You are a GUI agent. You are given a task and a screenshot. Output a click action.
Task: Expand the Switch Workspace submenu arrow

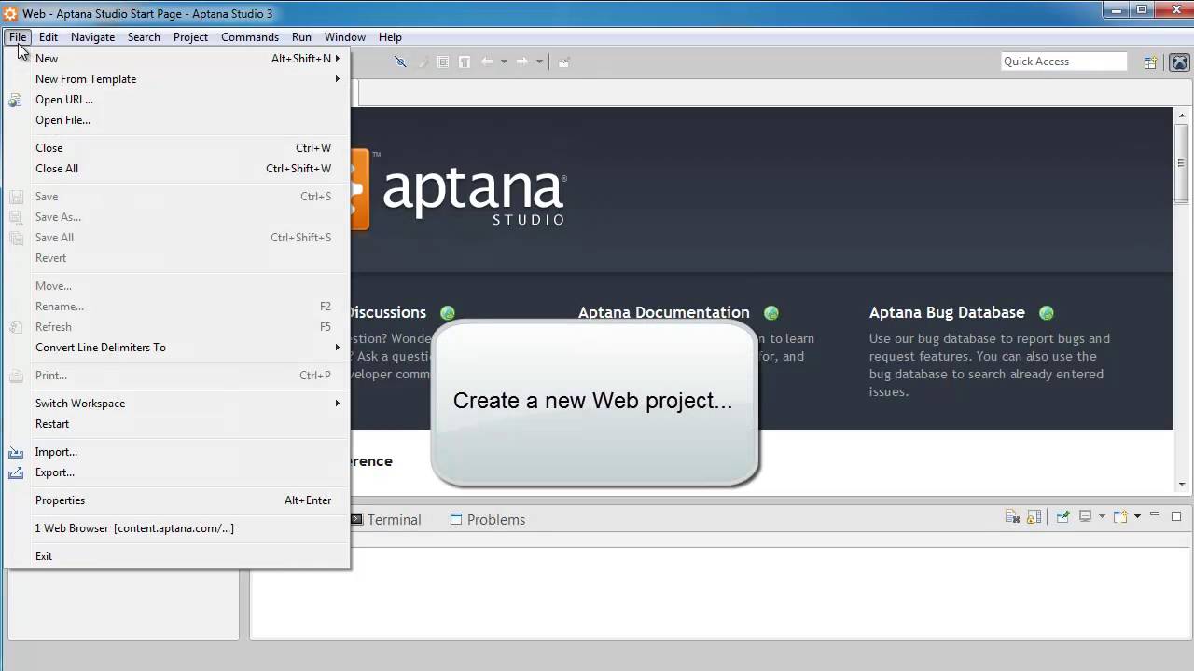(338, 403)
